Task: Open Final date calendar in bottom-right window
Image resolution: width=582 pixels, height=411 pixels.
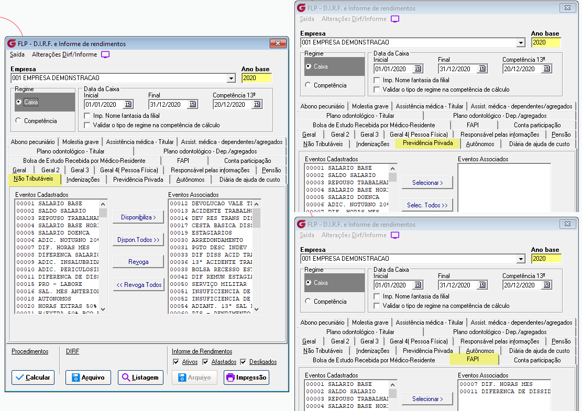Action: click(x=482, y=285)
